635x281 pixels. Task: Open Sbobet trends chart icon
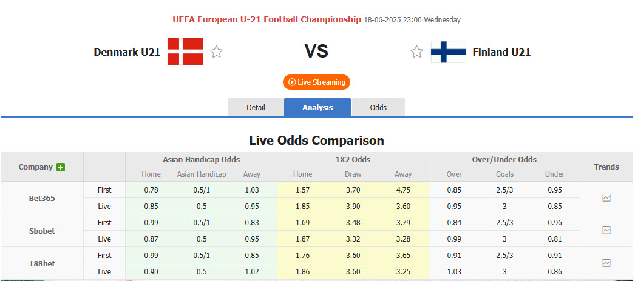tap(606, 230)
